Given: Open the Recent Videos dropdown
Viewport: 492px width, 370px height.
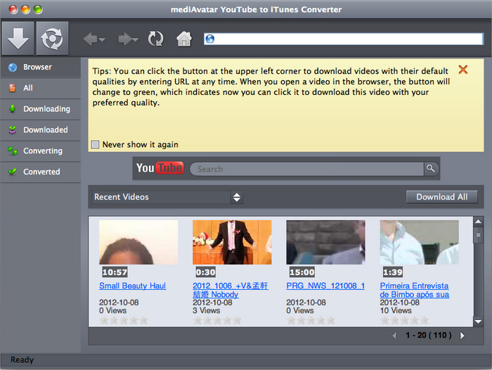Looking at the screenshot, I should [167, 197].
